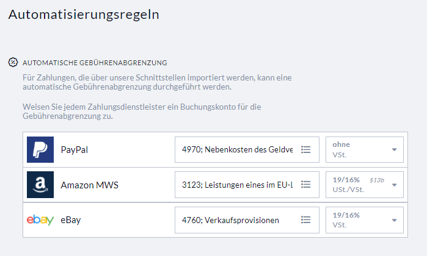Open account list icon in eBay row
Viewport: 427px width, 256px height.
[307, 220]
